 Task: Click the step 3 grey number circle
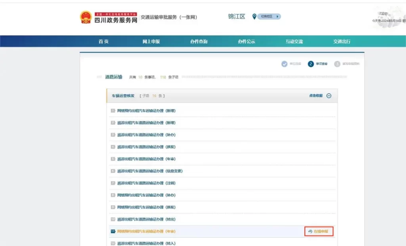[x=337, y=64]
